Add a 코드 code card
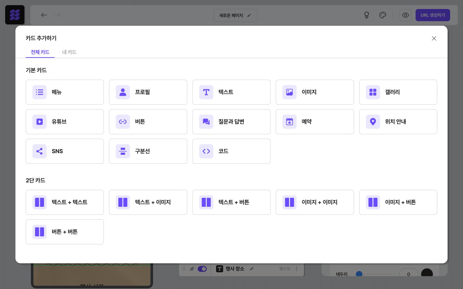This screenshot has width=463, height=289. tap(232, 151)
